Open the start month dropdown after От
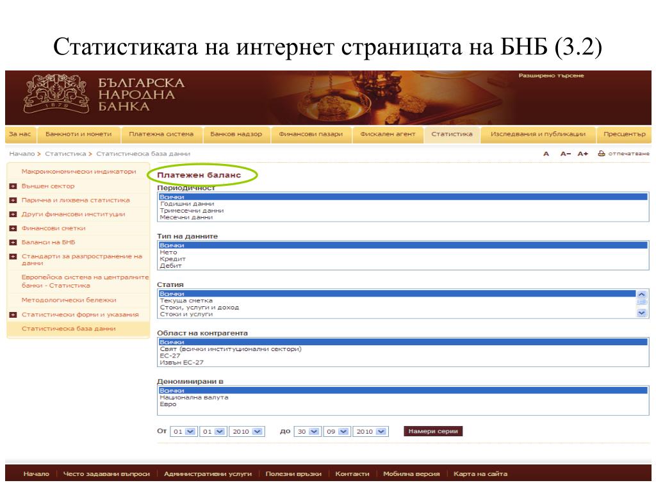This screenshot has width=656, height=492. [213, 431]
